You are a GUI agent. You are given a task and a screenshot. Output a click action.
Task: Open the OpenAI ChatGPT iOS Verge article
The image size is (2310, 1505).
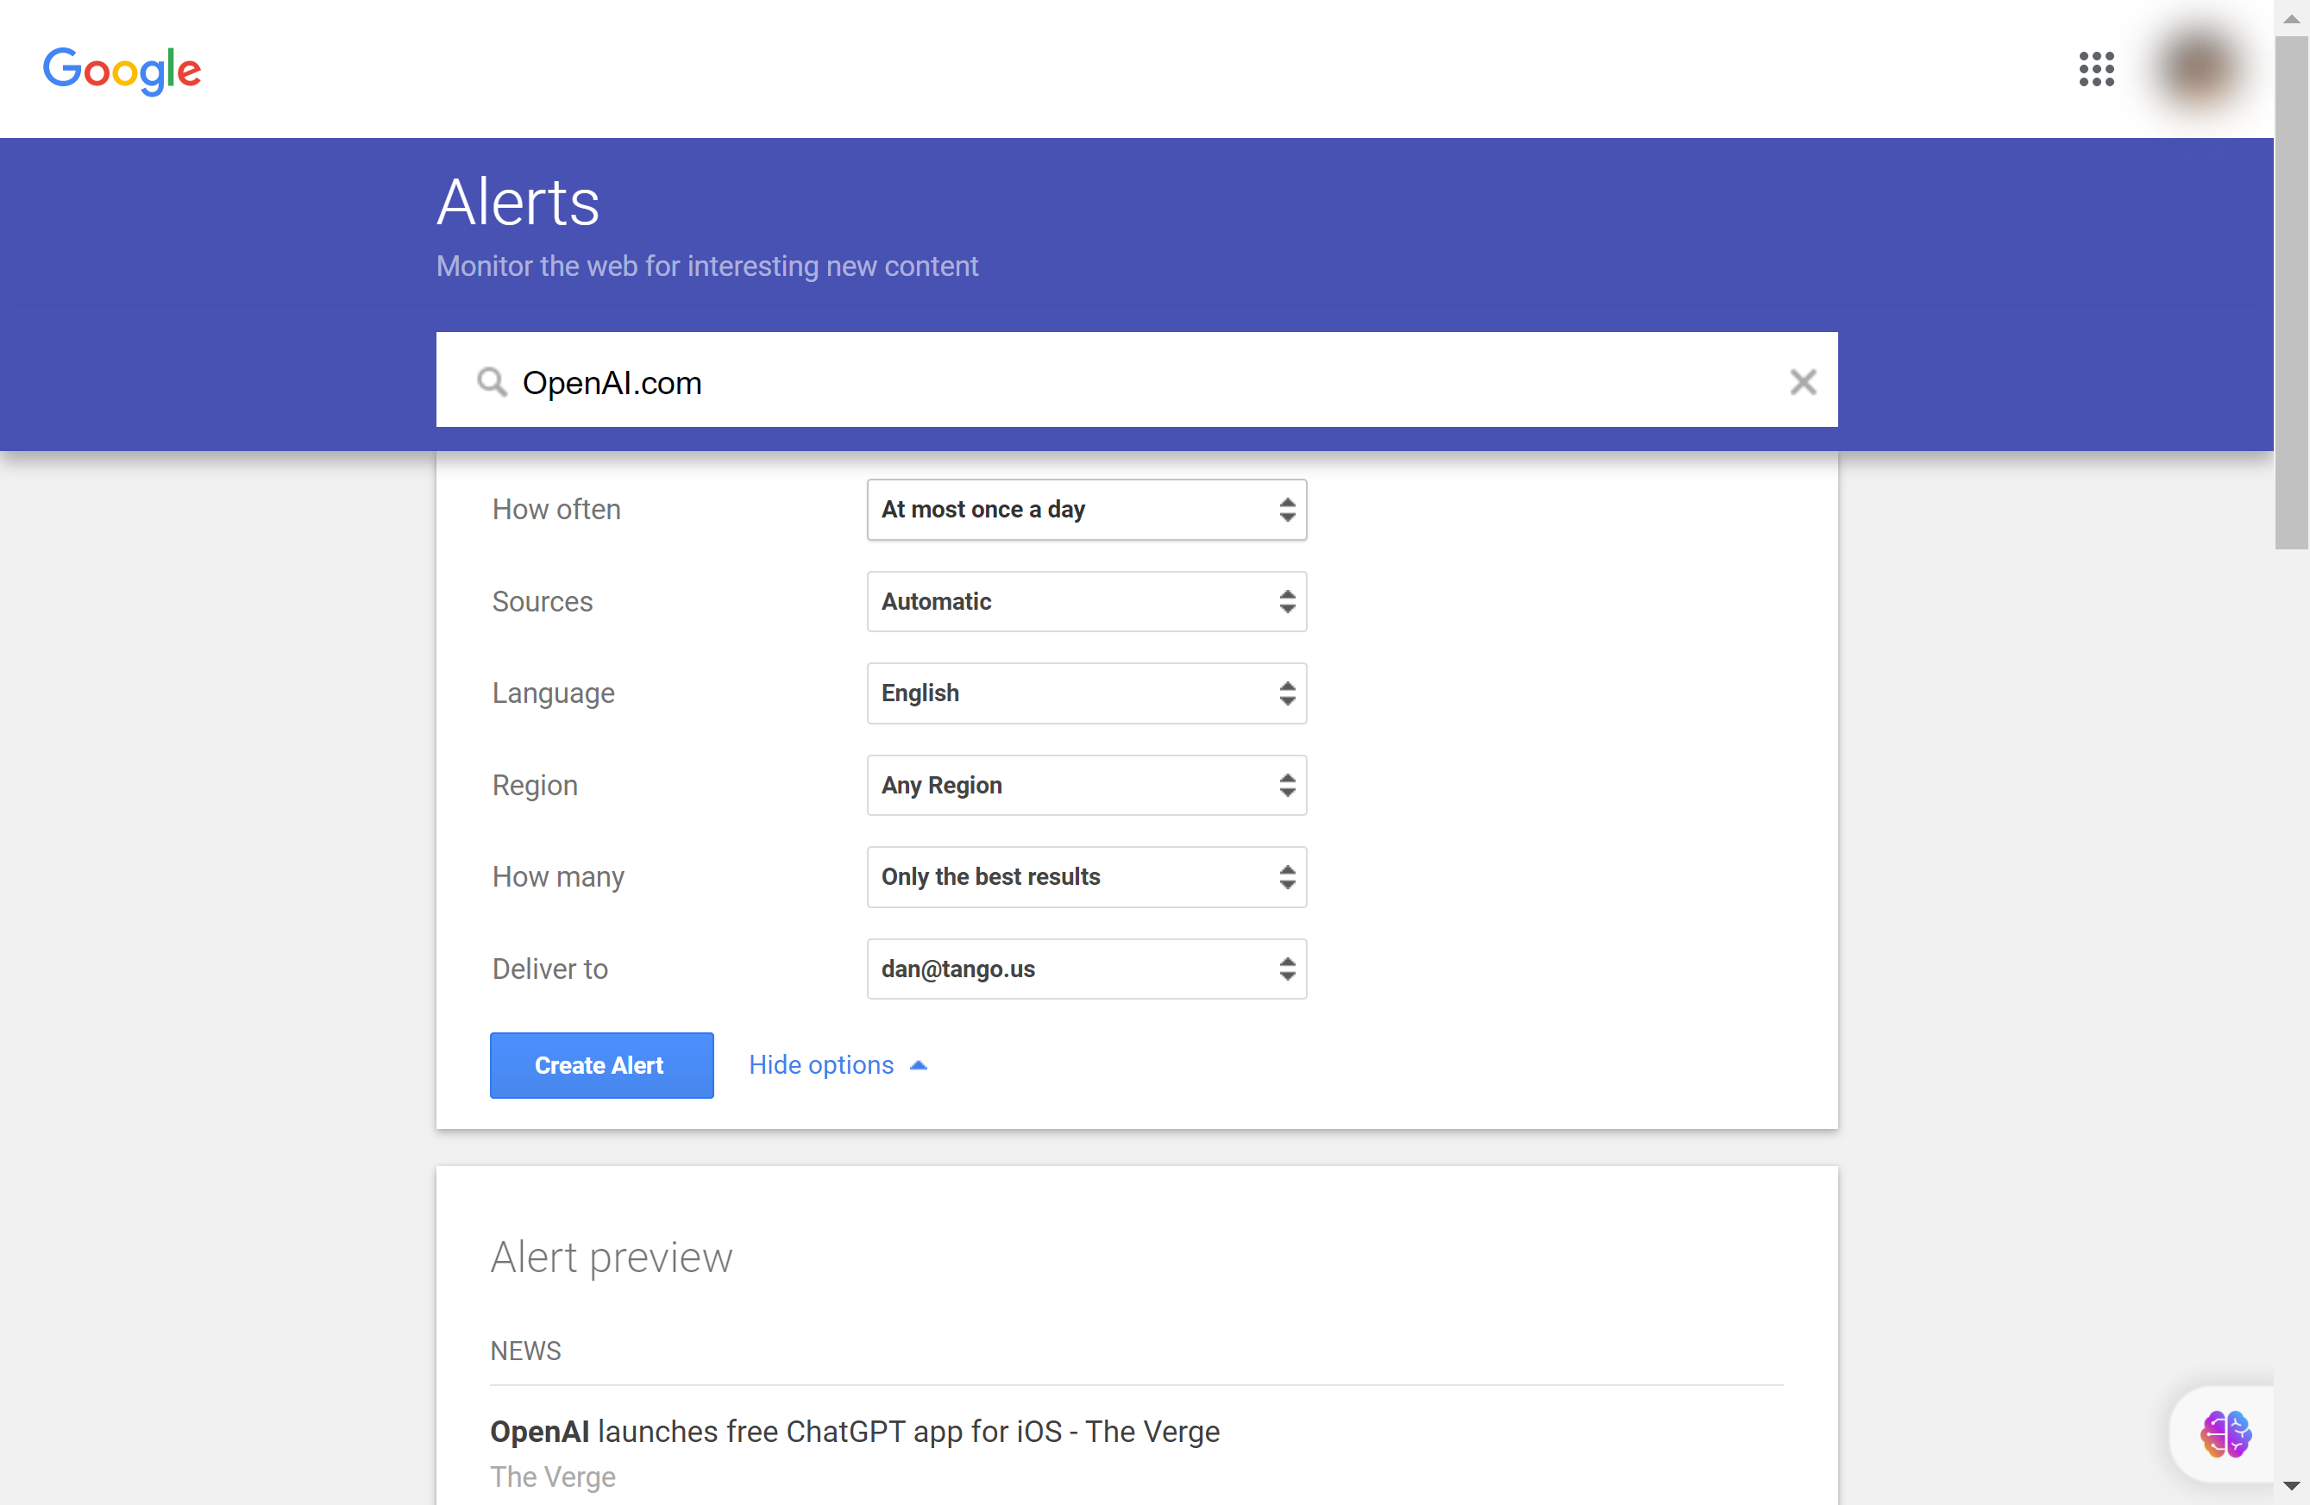[x=854, y=1431]
